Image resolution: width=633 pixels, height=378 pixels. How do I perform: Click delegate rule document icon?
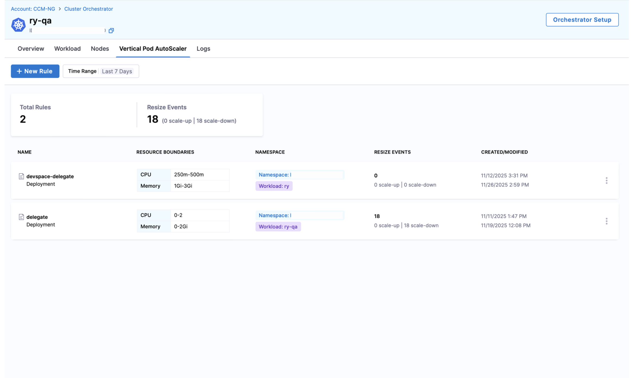[x=21, y=217]
